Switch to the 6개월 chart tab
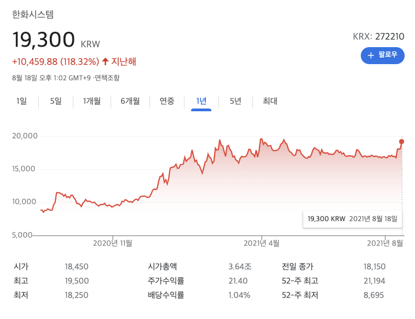The width and height of the screenshot is (415, 319). [x=130, y=101]
